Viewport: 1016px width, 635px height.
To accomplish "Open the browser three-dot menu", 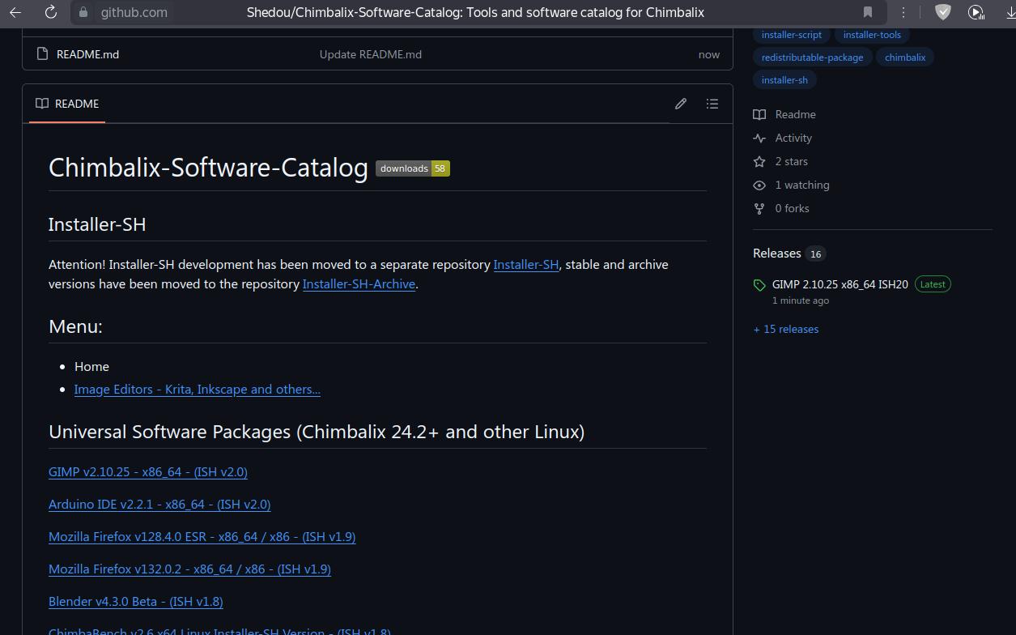I will point(903,12).
